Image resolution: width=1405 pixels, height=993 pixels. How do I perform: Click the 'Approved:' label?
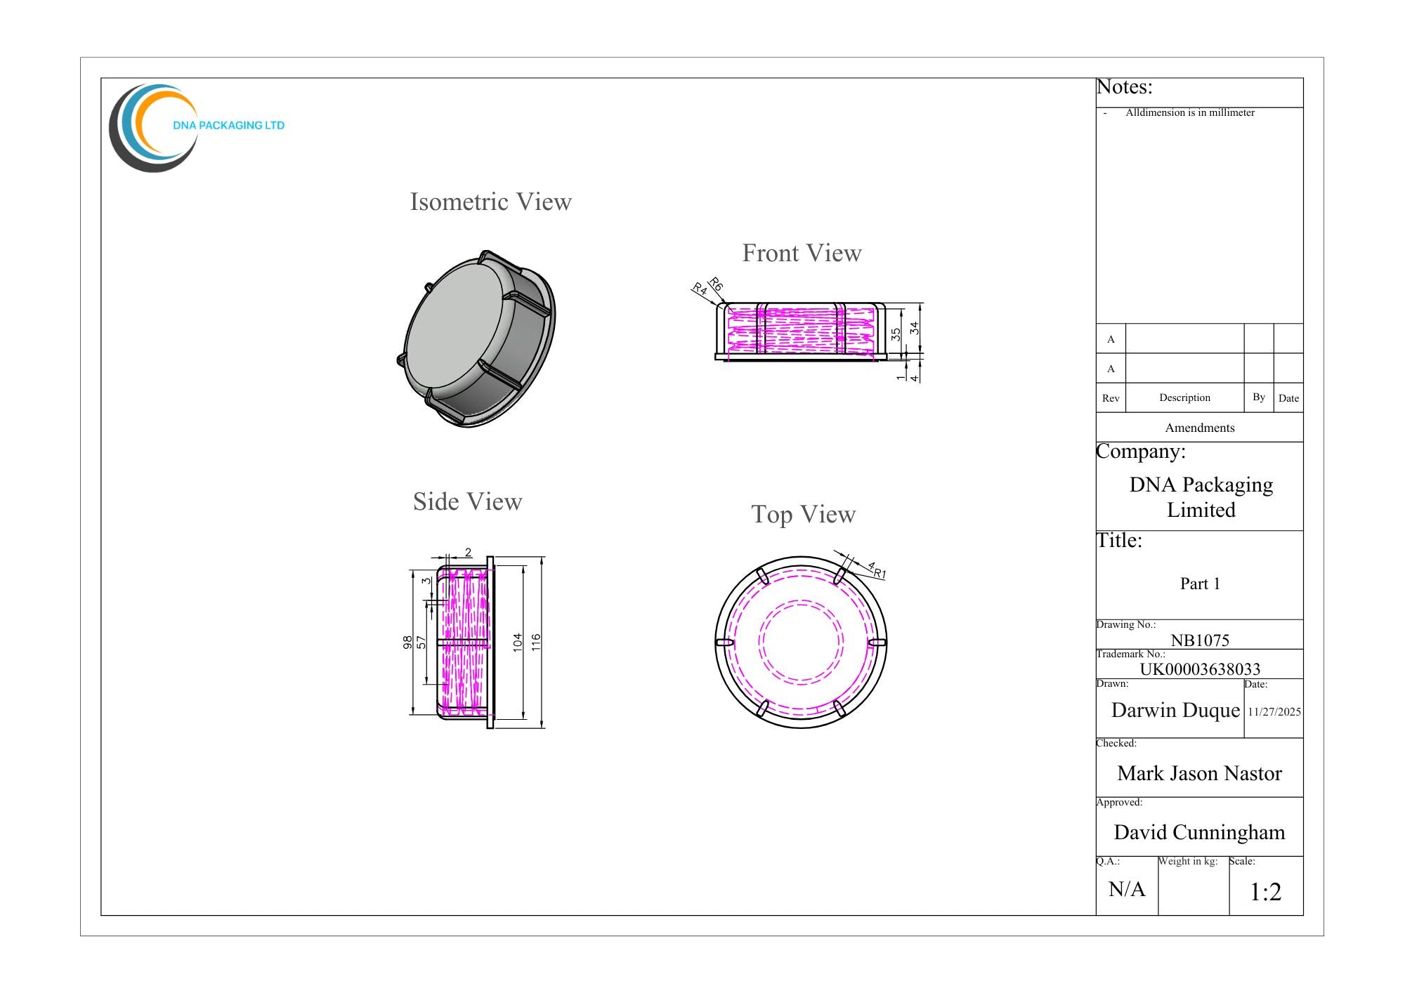coord(1119,802)
